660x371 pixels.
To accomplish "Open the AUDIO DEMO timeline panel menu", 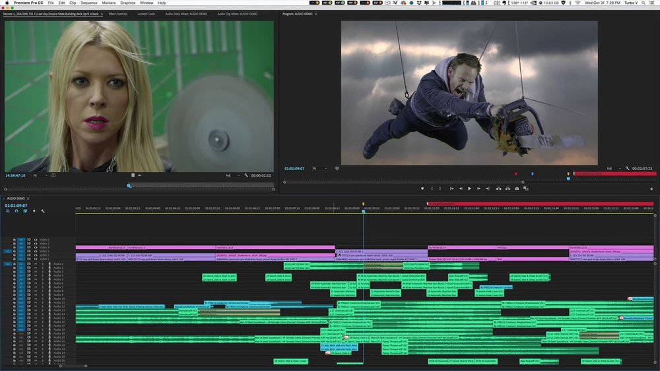I will point(28,198).
